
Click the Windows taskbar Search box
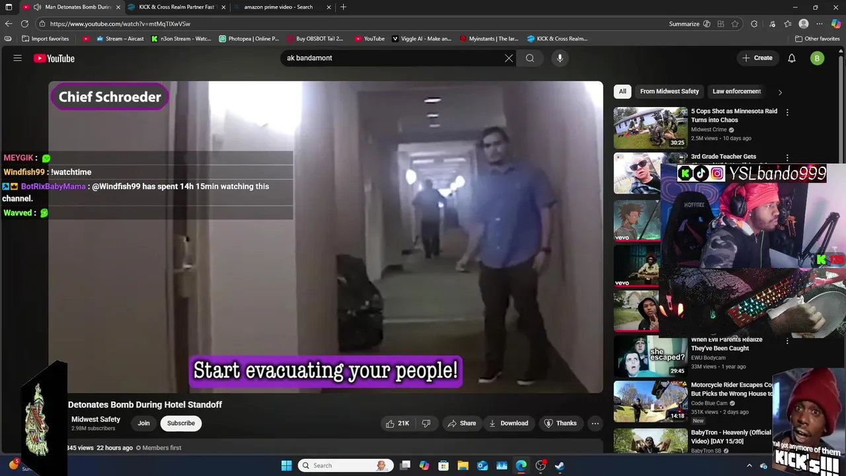(346, 465)
